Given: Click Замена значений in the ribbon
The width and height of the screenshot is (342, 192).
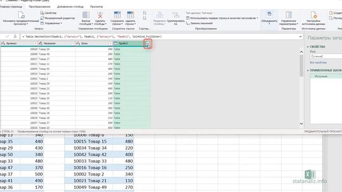Looking at the screenshot, I should pyautogui.click(x=199, y=23).
